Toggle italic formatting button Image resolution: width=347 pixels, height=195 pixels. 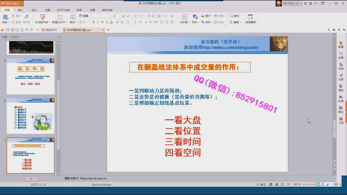click(x=98, y=22)
